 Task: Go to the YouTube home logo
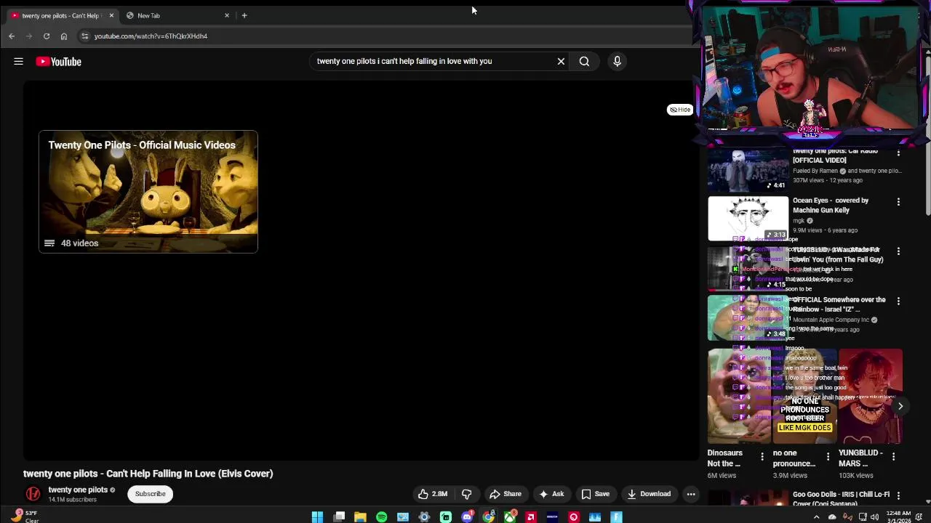[58, 62]
